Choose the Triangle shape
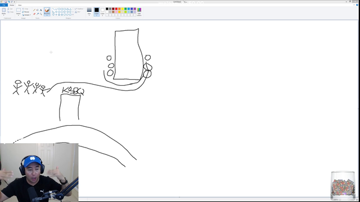Viewport: 360px width, 202px height. pyautogui.click(x=70, y=9)
